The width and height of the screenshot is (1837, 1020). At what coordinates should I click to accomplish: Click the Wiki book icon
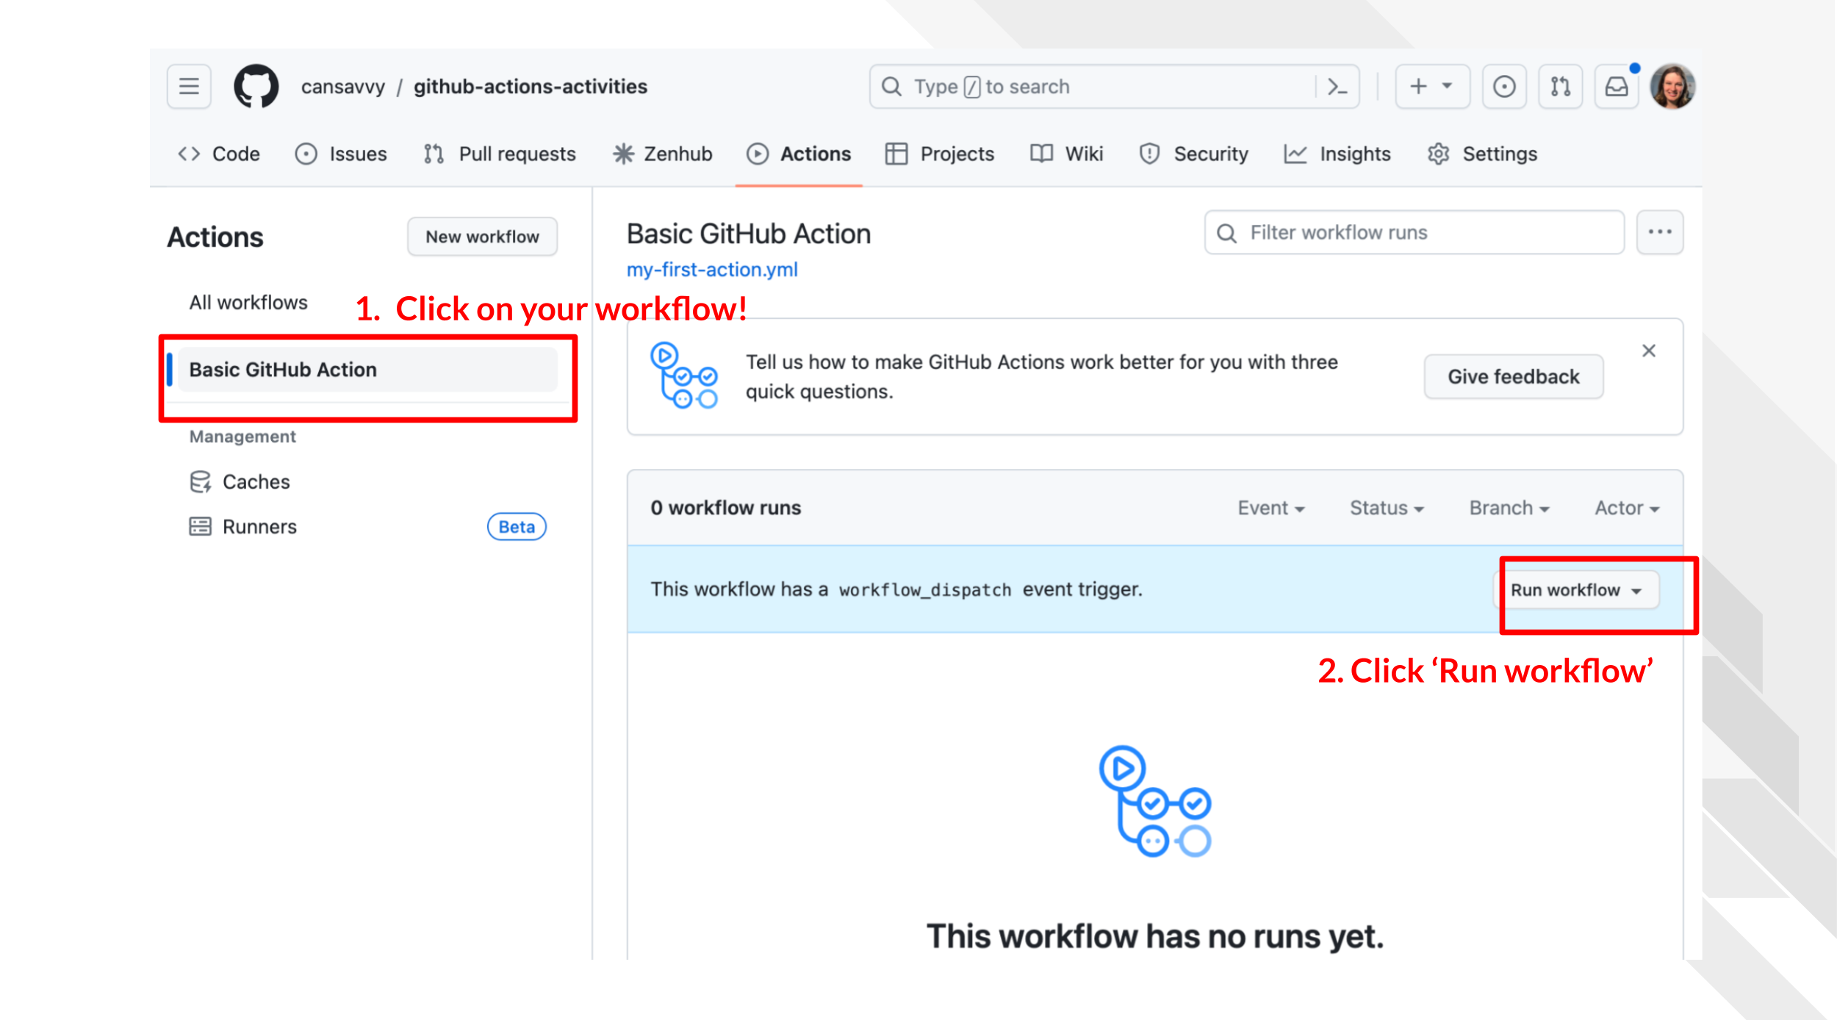(x=1041, y=154)
